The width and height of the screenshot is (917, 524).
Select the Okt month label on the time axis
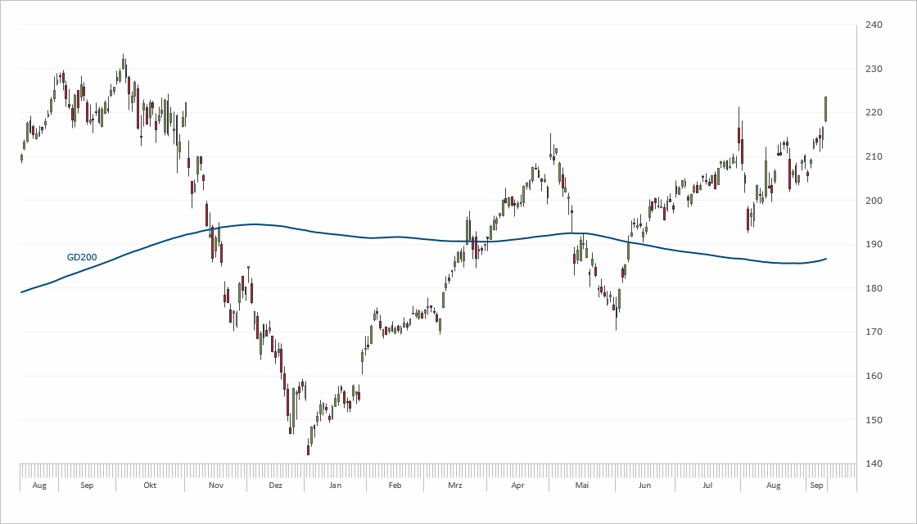150,486
